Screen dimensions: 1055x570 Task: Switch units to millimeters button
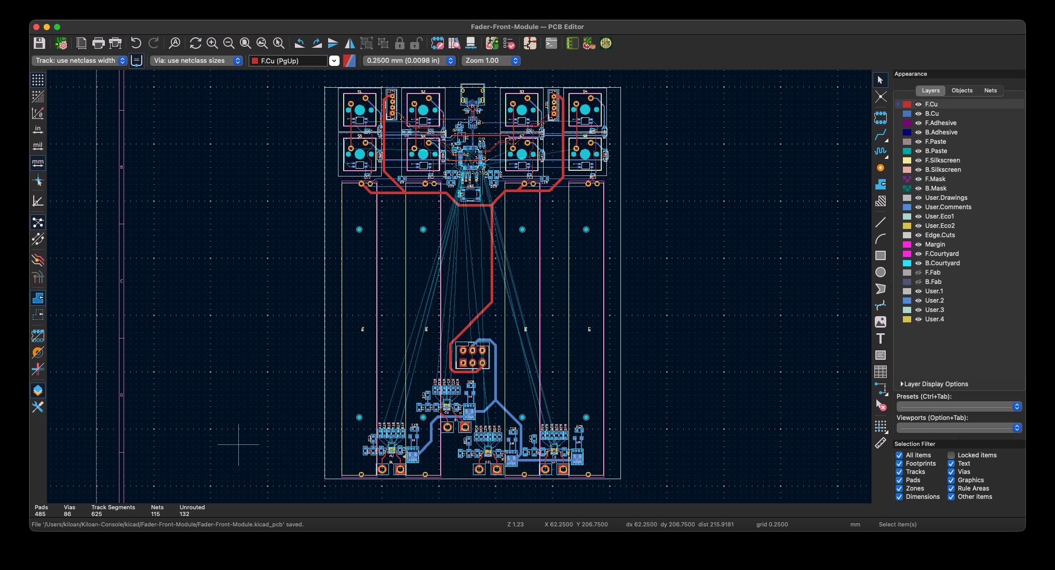click(38, 162)
